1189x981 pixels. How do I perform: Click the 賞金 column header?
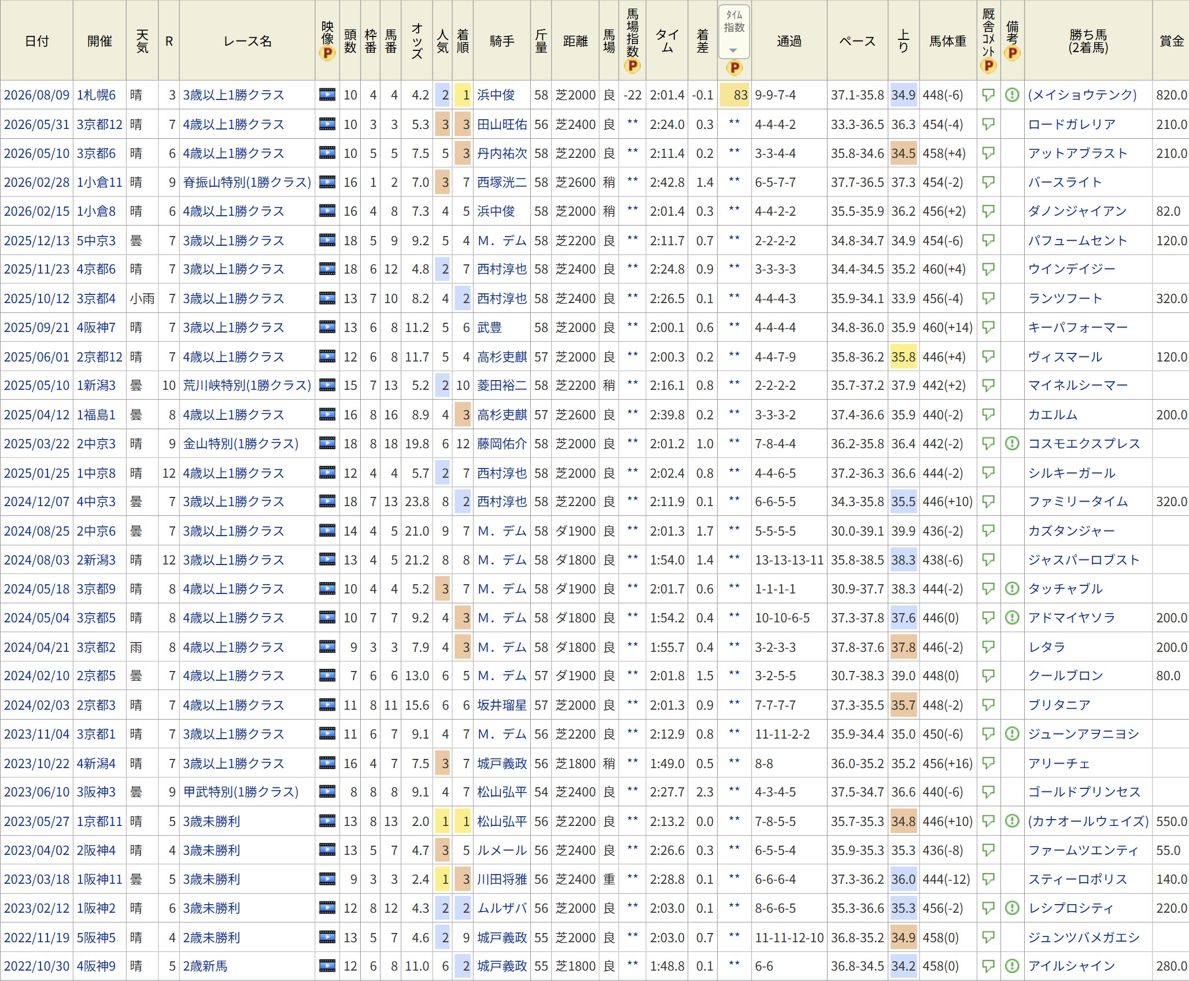tap(1171, 40)
